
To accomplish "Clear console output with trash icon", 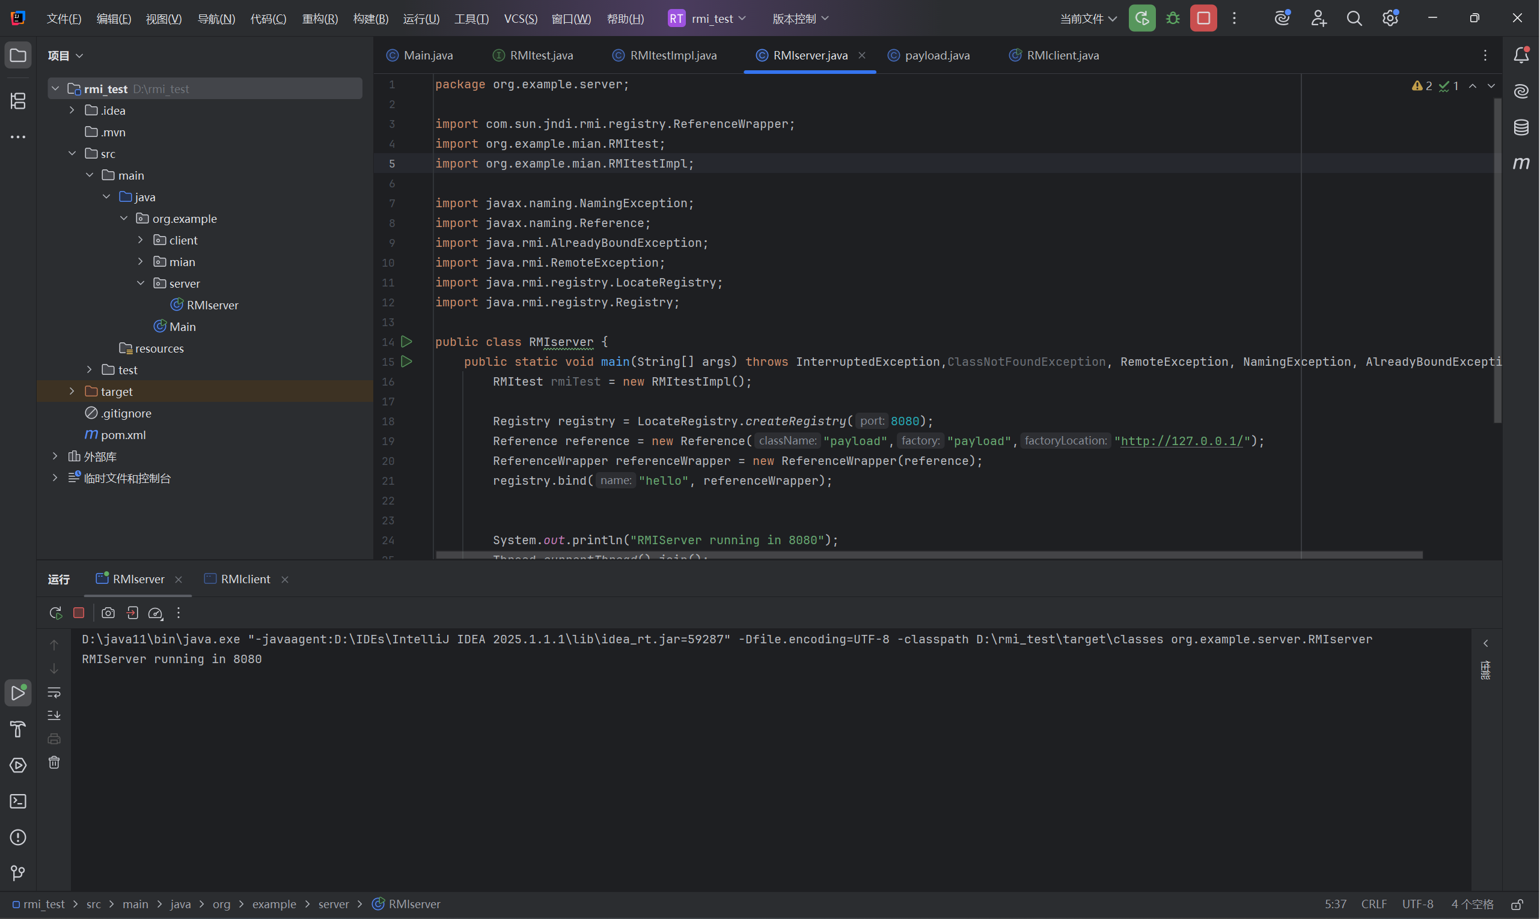I will [54, 763].
